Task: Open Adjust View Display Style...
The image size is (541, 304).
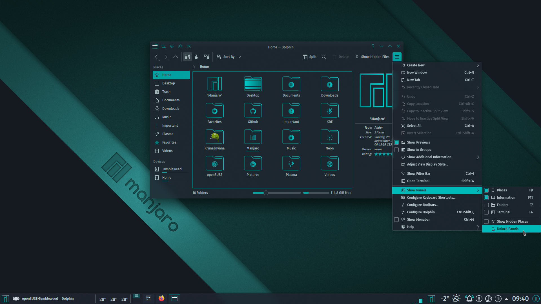Action: [437, 164]
